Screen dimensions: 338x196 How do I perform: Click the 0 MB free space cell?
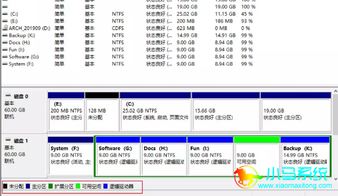point(221,28)
